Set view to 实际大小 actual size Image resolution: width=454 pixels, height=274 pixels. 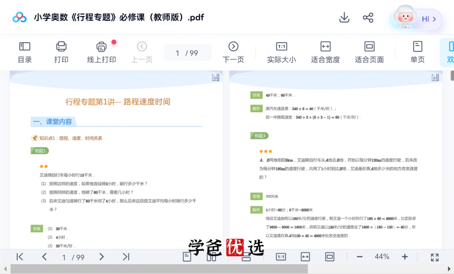(x=282, y=52)
